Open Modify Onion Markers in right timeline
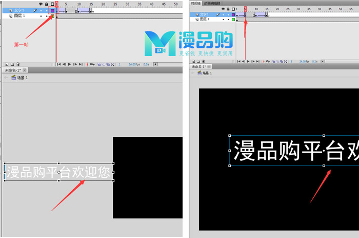Viewport: 359px width, 238px height. (x=286, y=62)
